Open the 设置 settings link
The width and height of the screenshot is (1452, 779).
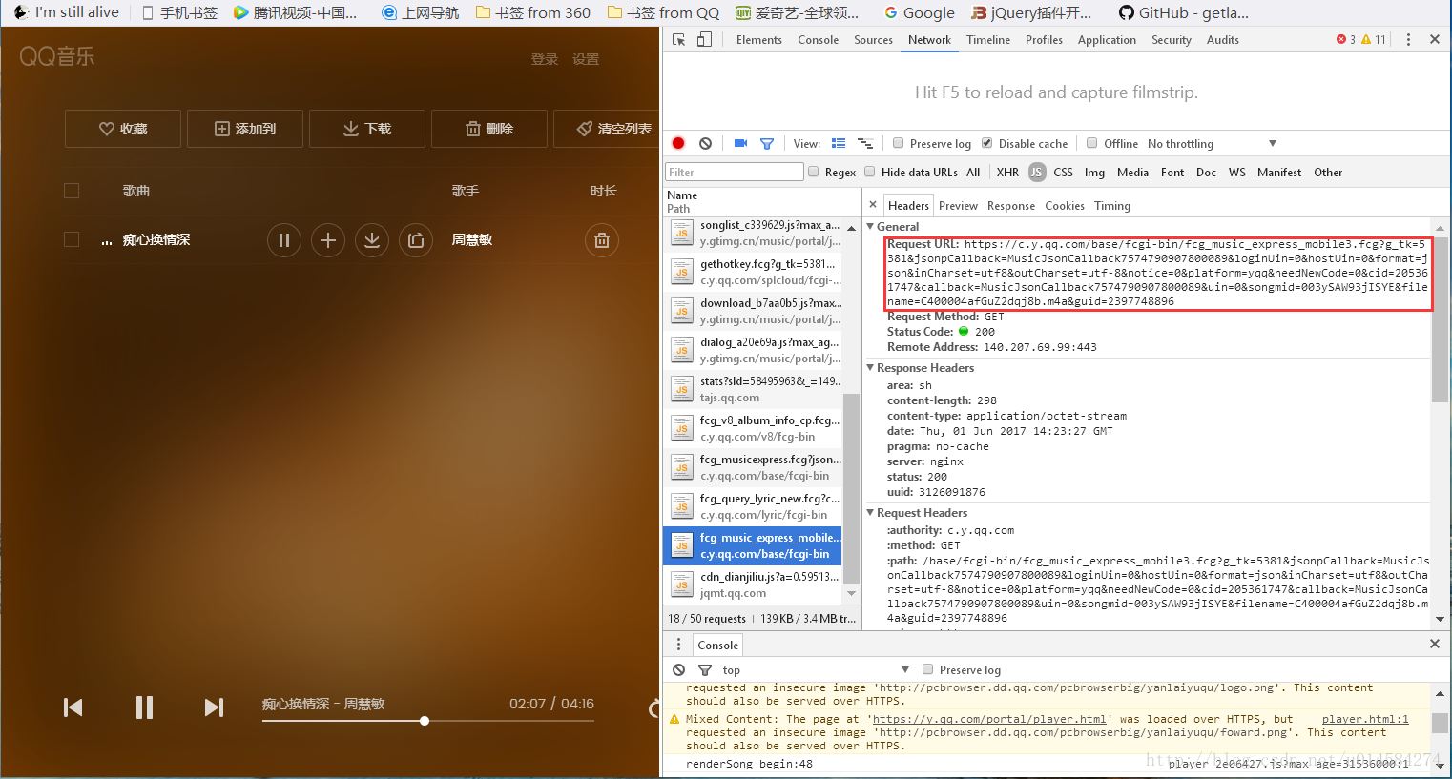click(586, 59)
